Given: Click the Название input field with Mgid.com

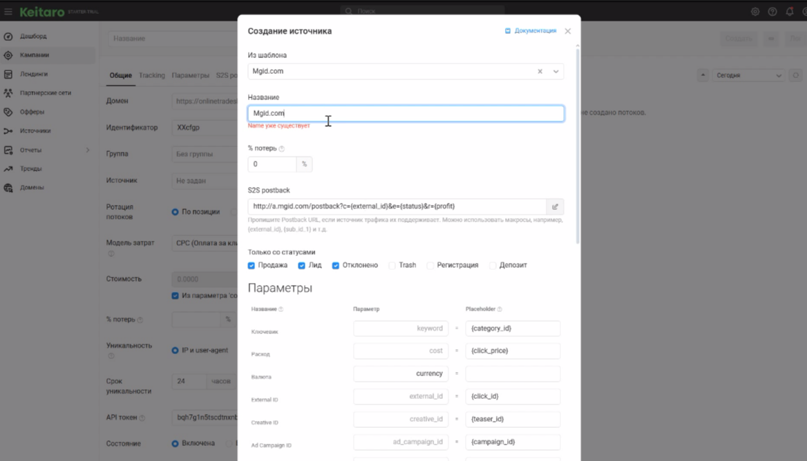Looking at the screenshot, I should point(406,113).
